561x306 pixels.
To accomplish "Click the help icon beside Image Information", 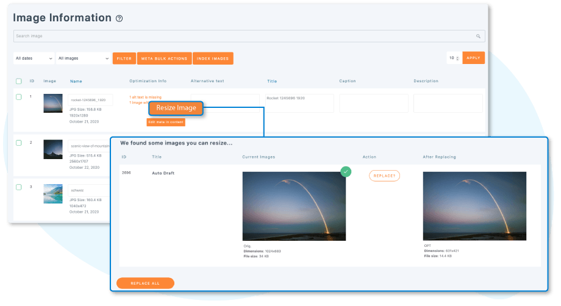I will point(120,19).
